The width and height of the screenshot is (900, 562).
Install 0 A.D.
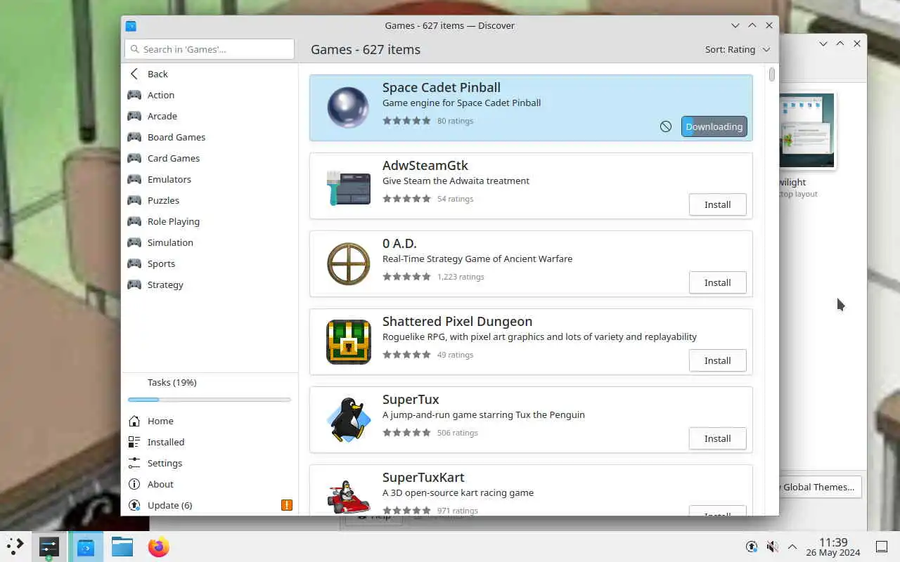(717, 282)
